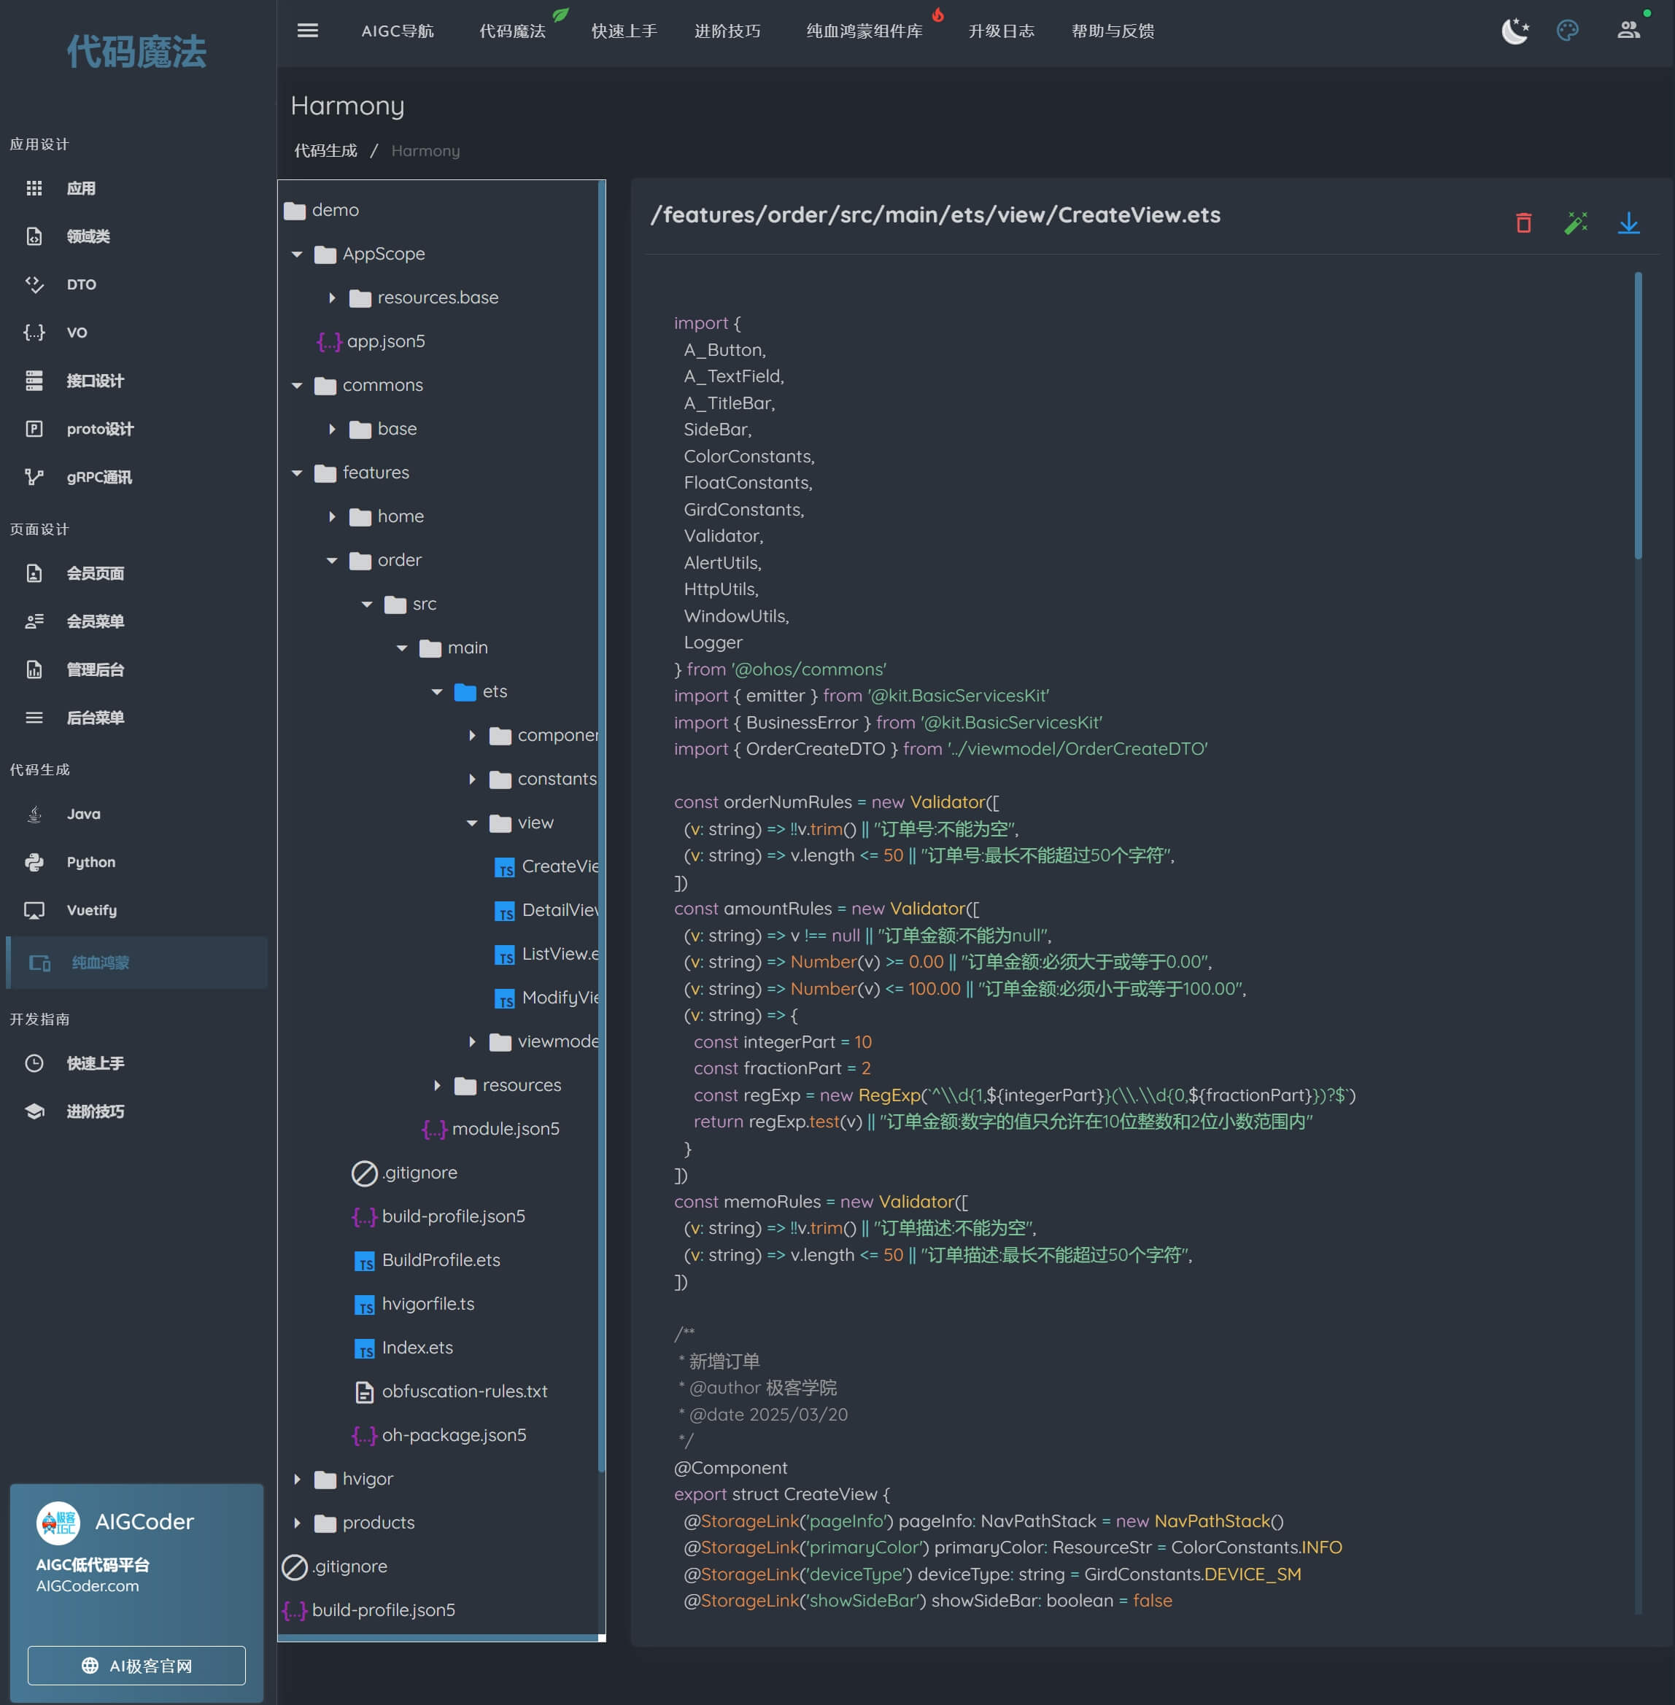Select Index.ets in the file tree
1675x1705 pixels.
point(417,1347)
